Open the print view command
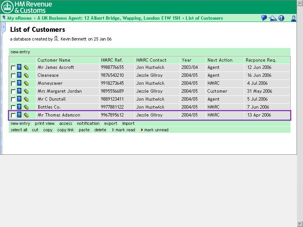The image size is (303, 227). tap(45, 123)
